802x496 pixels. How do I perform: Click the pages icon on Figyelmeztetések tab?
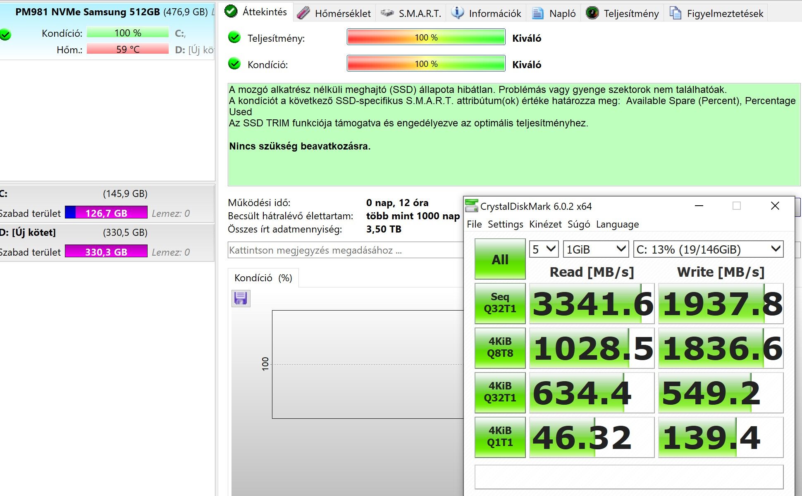[x=675, y=13]
